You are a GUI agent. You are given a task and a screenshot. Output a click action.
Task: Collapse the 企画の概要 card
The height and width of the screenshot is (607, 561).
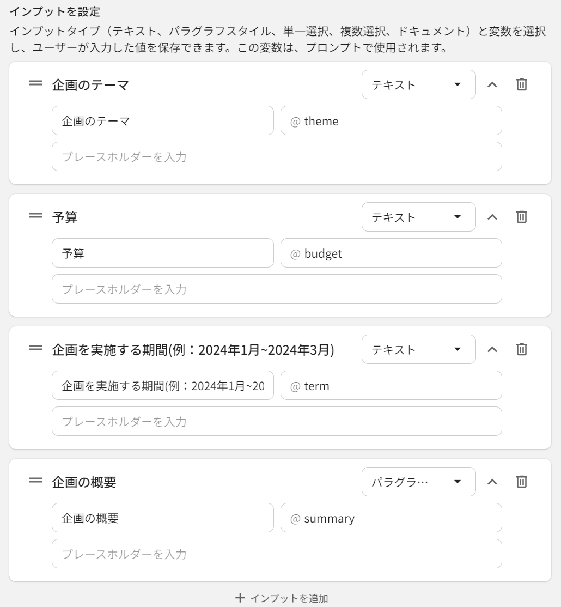(492, 482)
